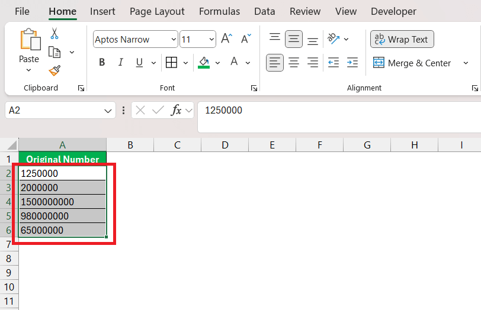Switch to the Developer tab
The width and height of the screenshot is (481, 310).
[393, 12]
